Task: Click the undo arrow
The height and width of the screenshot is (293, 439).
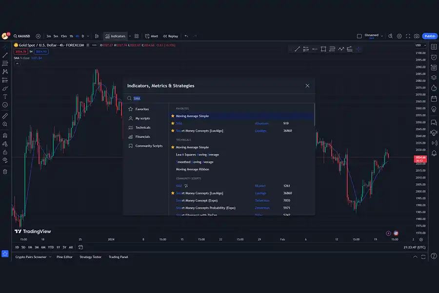Action: coord(186,36)
